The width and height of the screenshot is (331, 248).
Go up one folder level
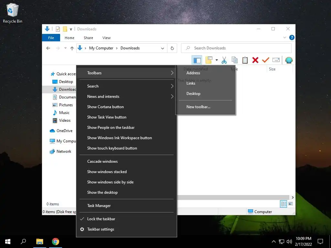point(72,48)
